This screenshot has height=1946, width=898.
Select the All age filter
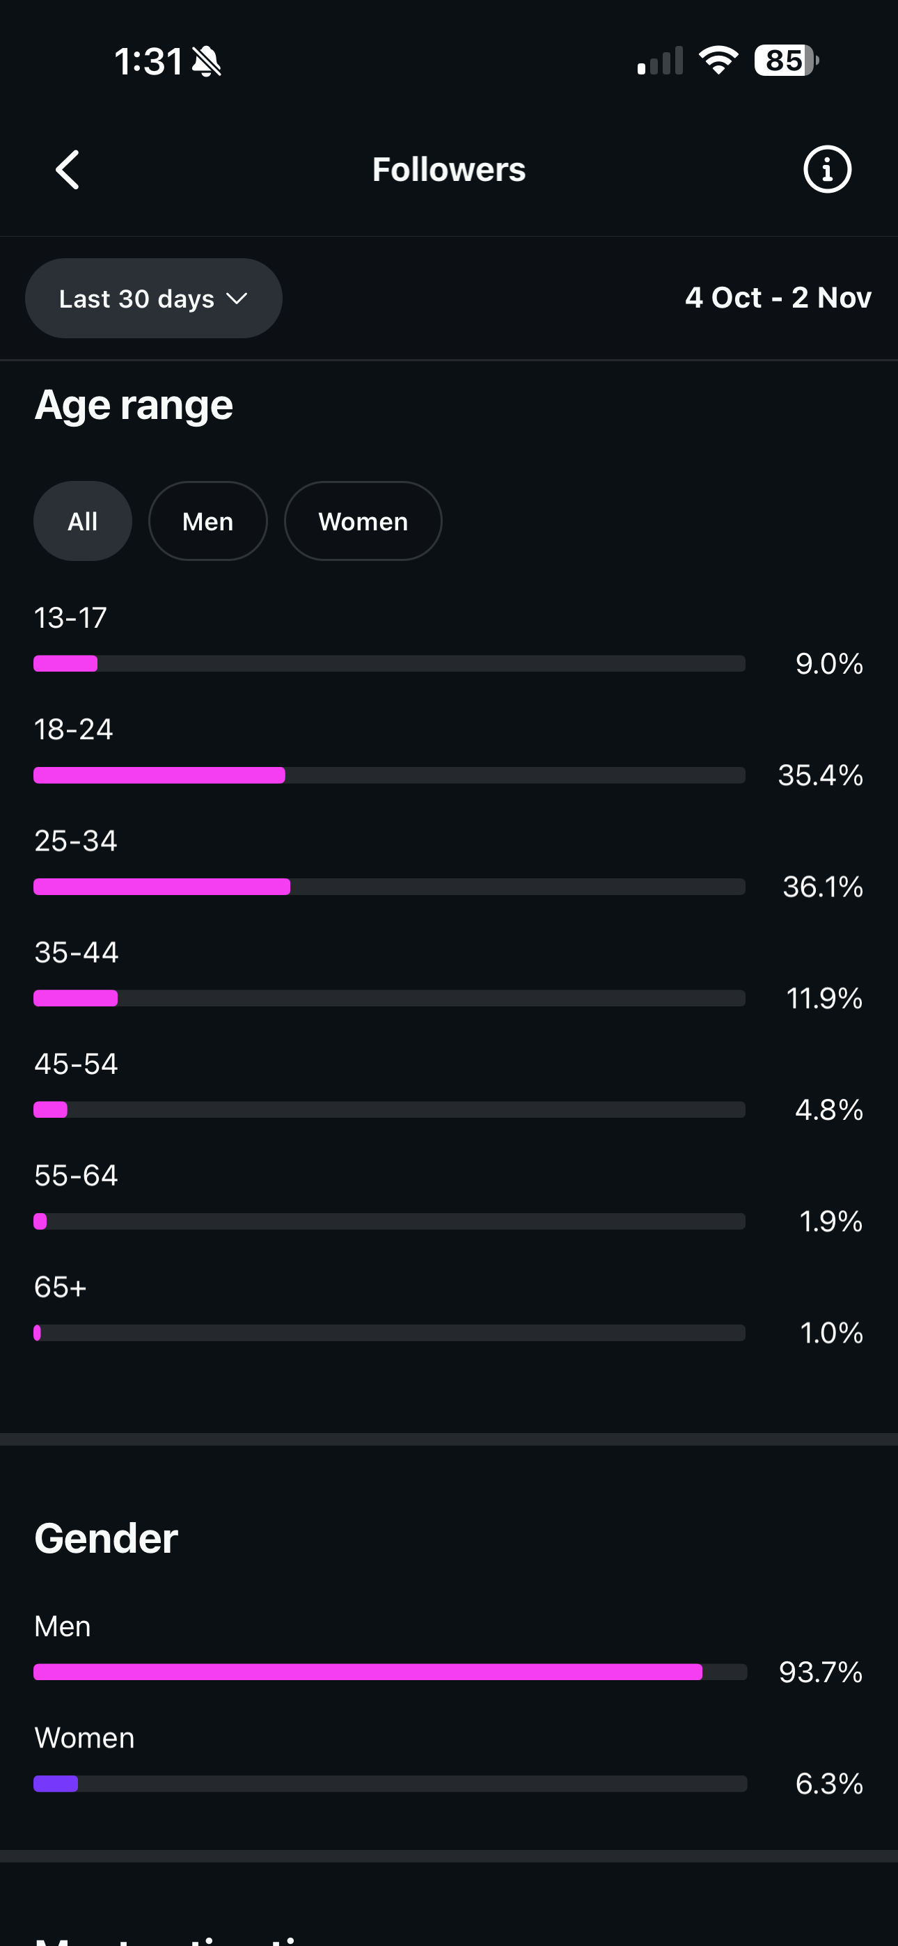pos(82,521)
